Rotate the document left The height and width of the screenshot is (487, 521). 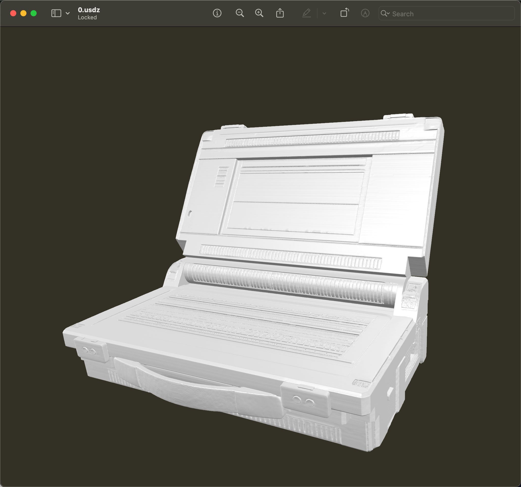(344, 13)
